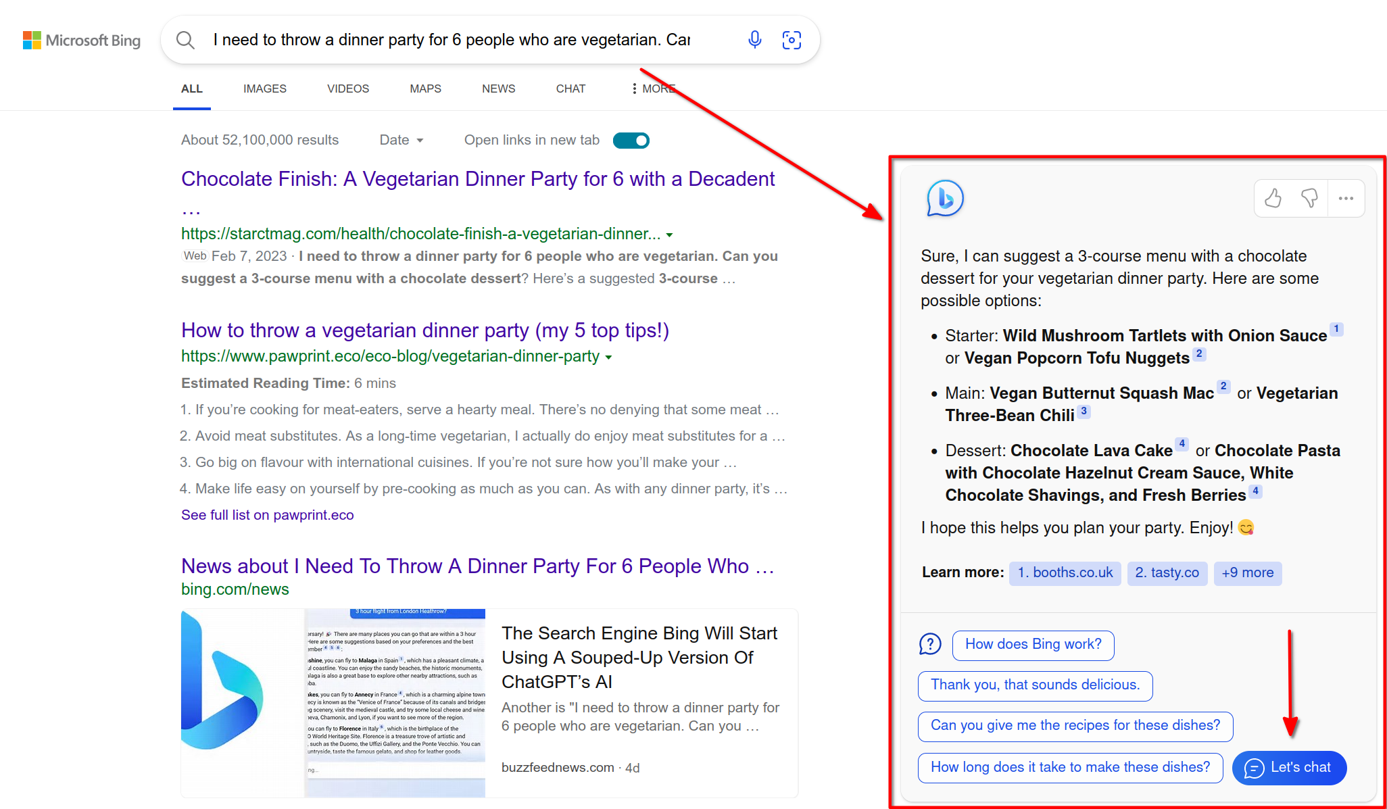1387x809 pixels.
Task: Open citation 4 after Chocolate Lava Cake
Action: pos(1182,444)
